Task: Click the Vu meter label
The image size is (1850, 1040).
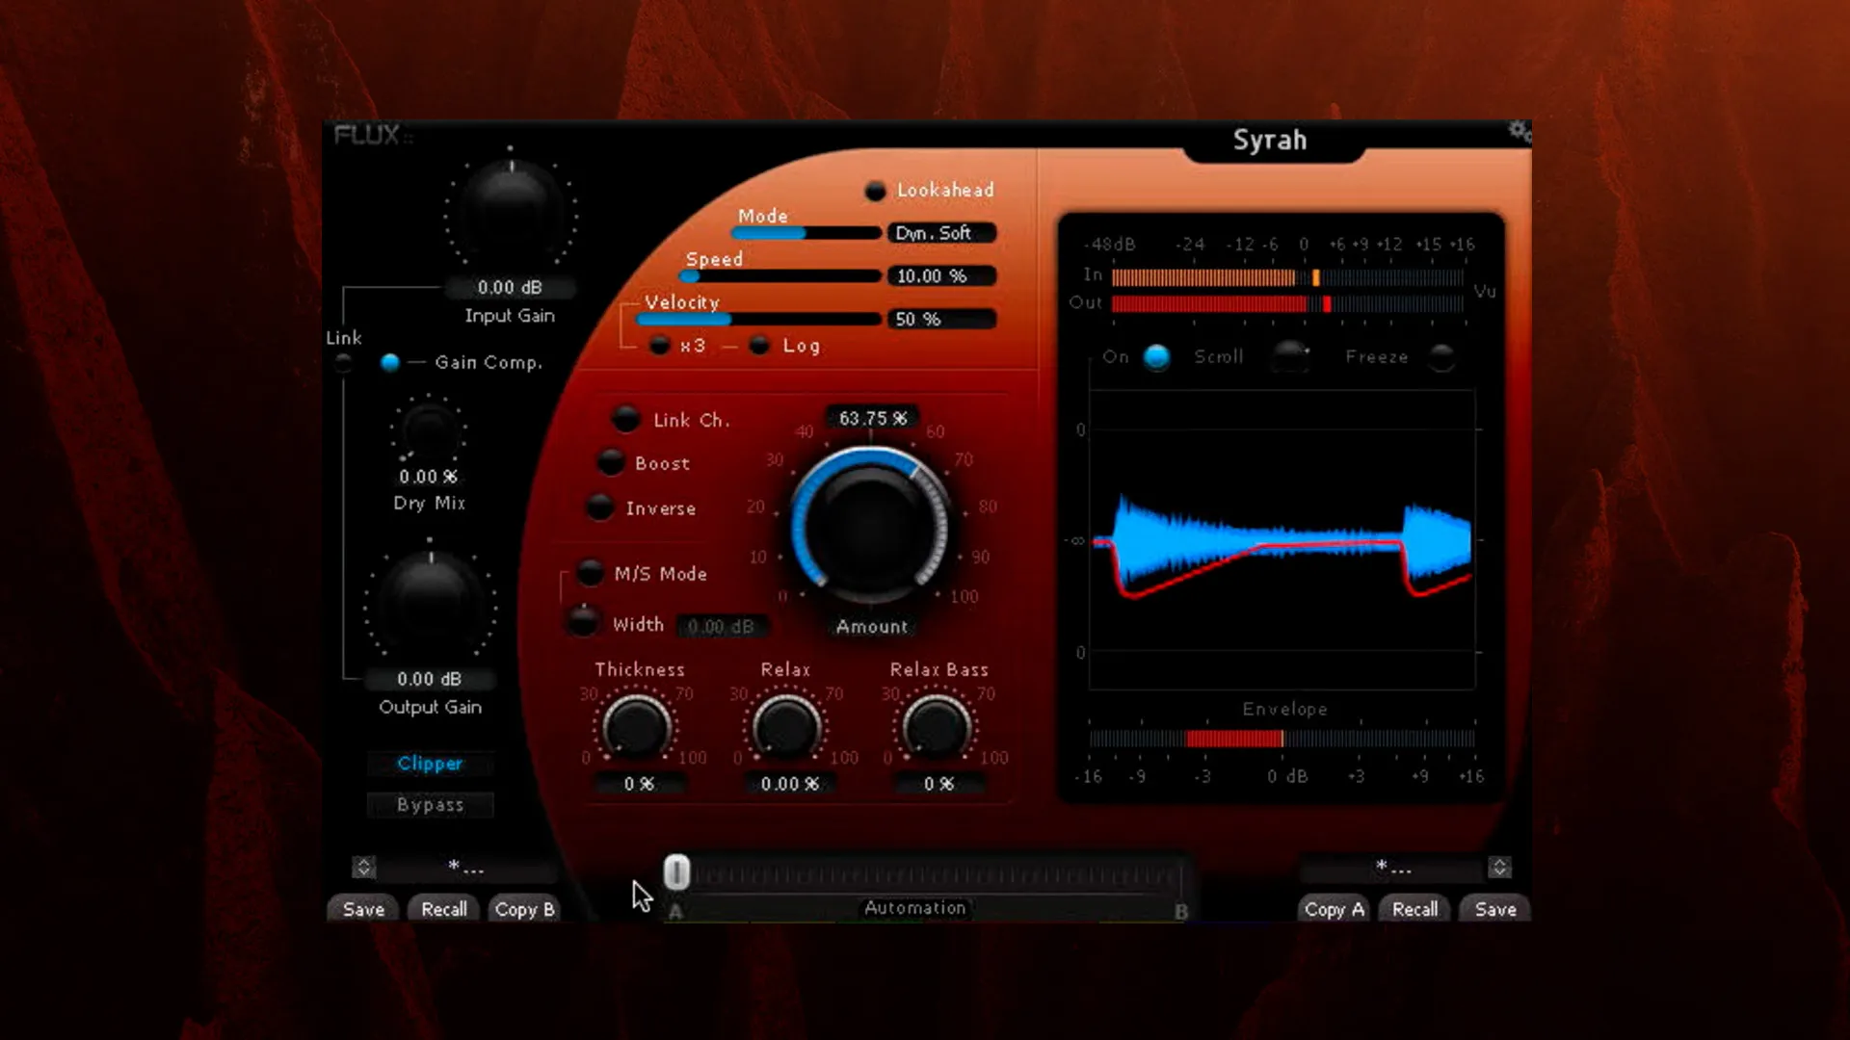Action: [1485, 291]
